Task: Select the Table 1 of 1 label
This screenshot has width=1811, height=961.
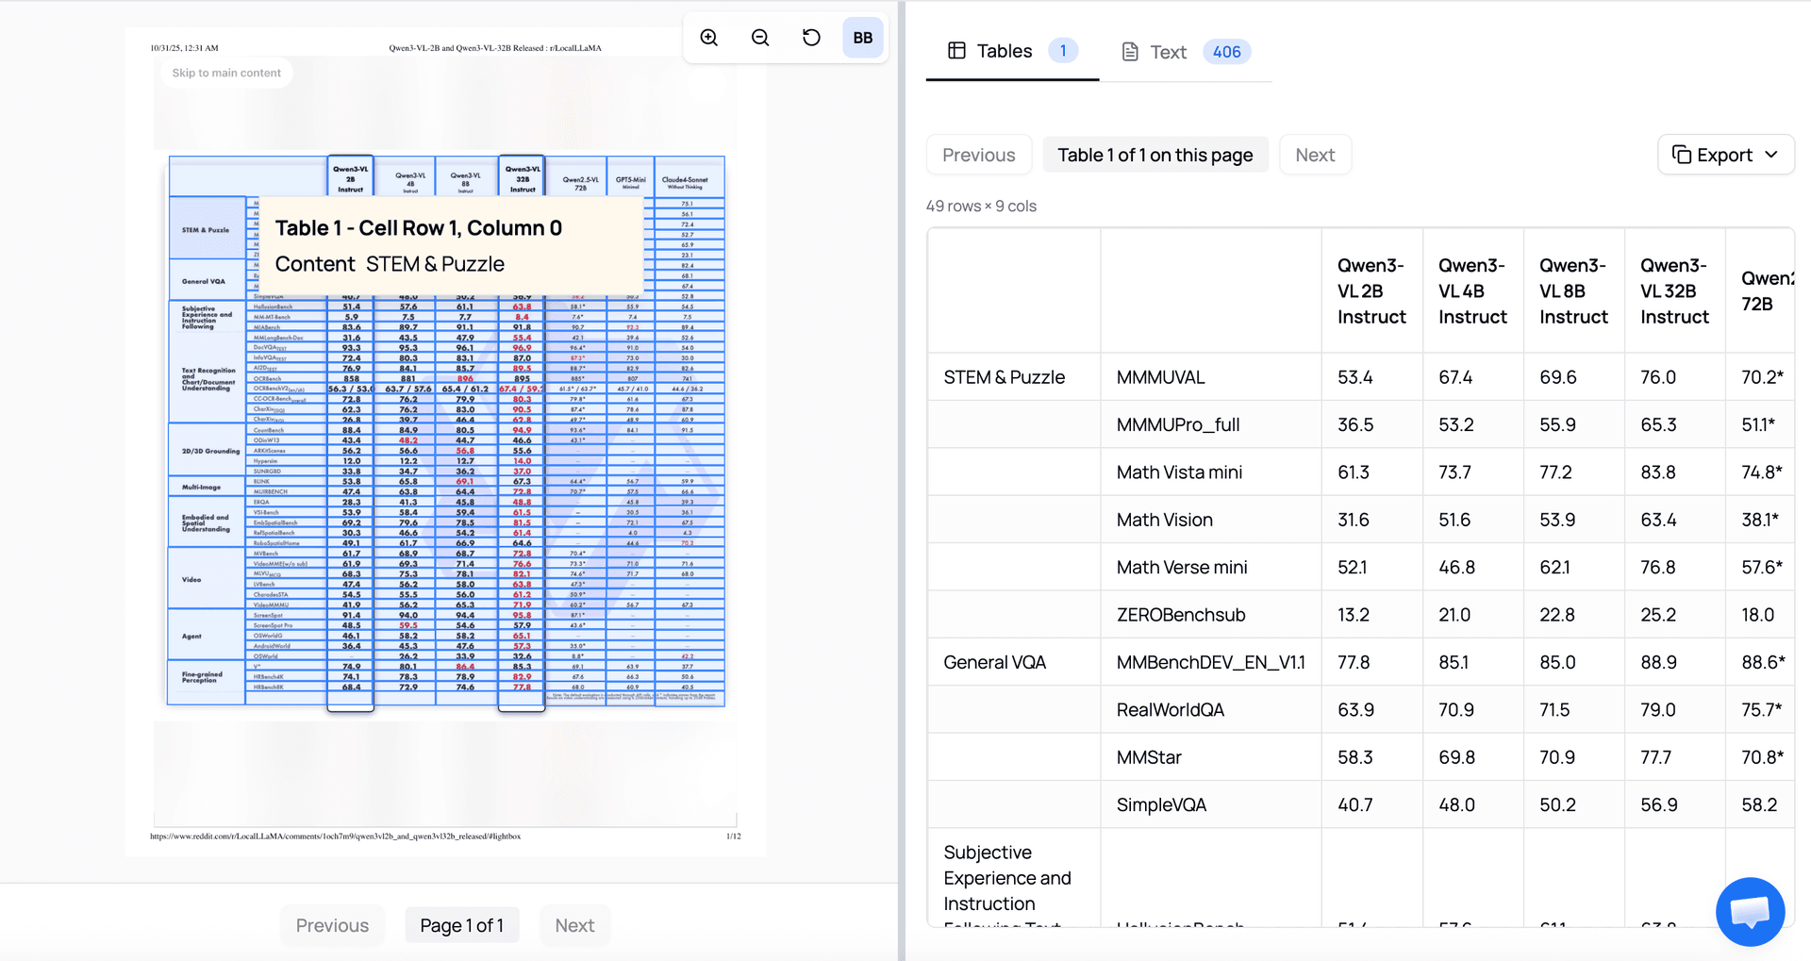Action: (1155, 154)
